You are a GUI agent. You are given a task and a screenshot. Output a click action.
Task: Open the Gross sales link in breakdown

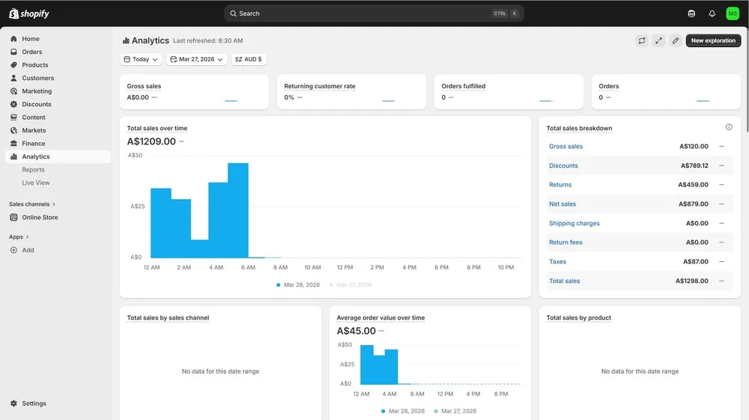point(565,147)
